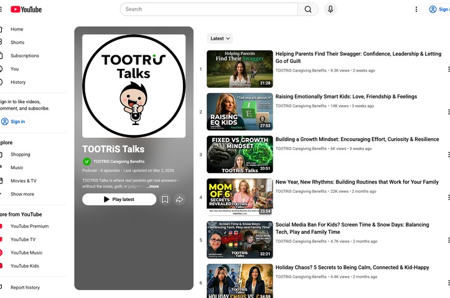Open Mom of 6 Secrets Revealed thumbnail
450x298 pixels.
coord(240,197)
